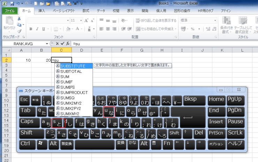258x162 pixels.
Task: Confirm entry with the formula bar checkmark
Action: [62, 44]
